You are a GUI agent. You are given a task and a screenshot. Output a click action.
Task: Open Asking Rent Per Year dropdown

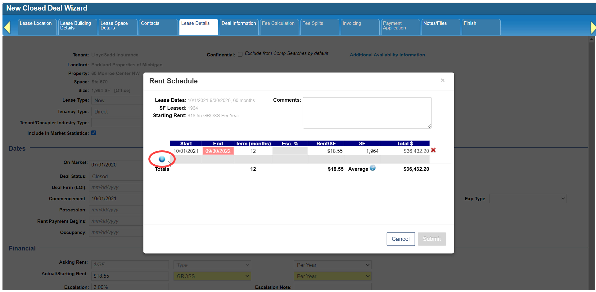332,265
